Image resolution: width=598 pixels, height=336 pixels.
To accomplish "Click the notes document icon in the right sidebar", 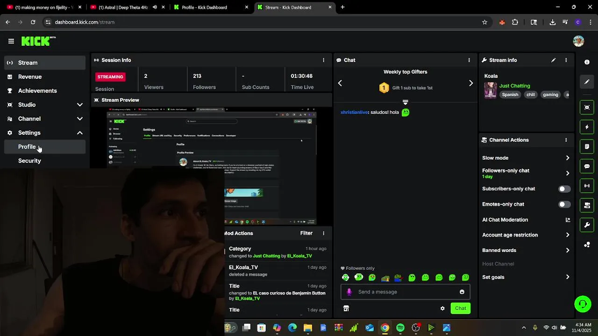I will pyautogui.click(x=587, y=147).
